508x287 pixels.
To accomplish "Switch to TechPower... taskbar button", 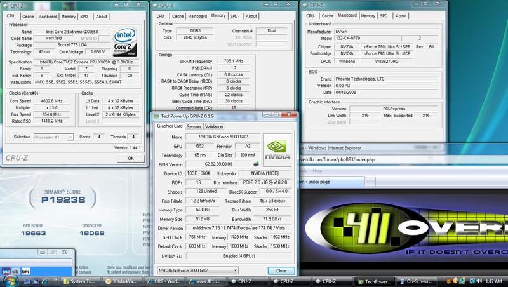I will pyautogui.click(x=374, y=281).
